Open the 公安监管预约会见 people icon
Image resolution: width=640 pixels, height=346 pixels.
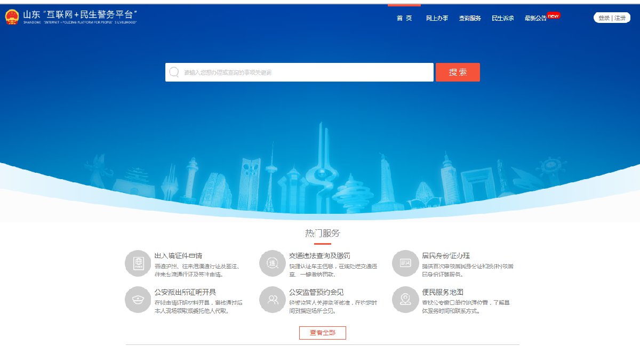pyautogui.click(x=273, y=300)
